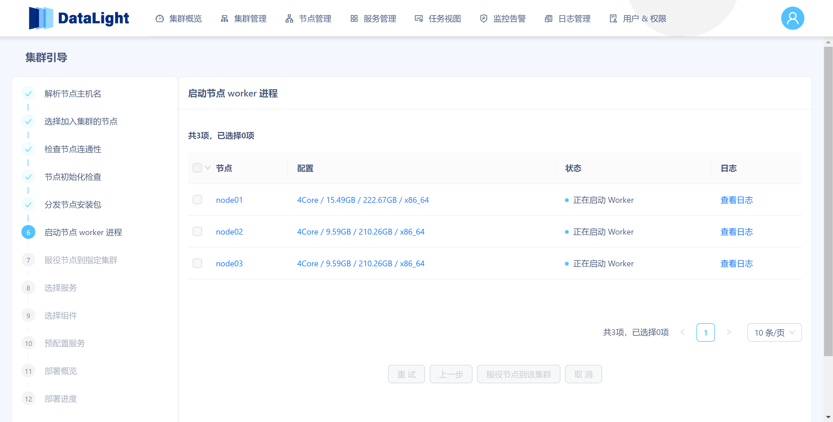Open node01 link
The height and width of the screenshot is (422, 833).
pos(229,200)
